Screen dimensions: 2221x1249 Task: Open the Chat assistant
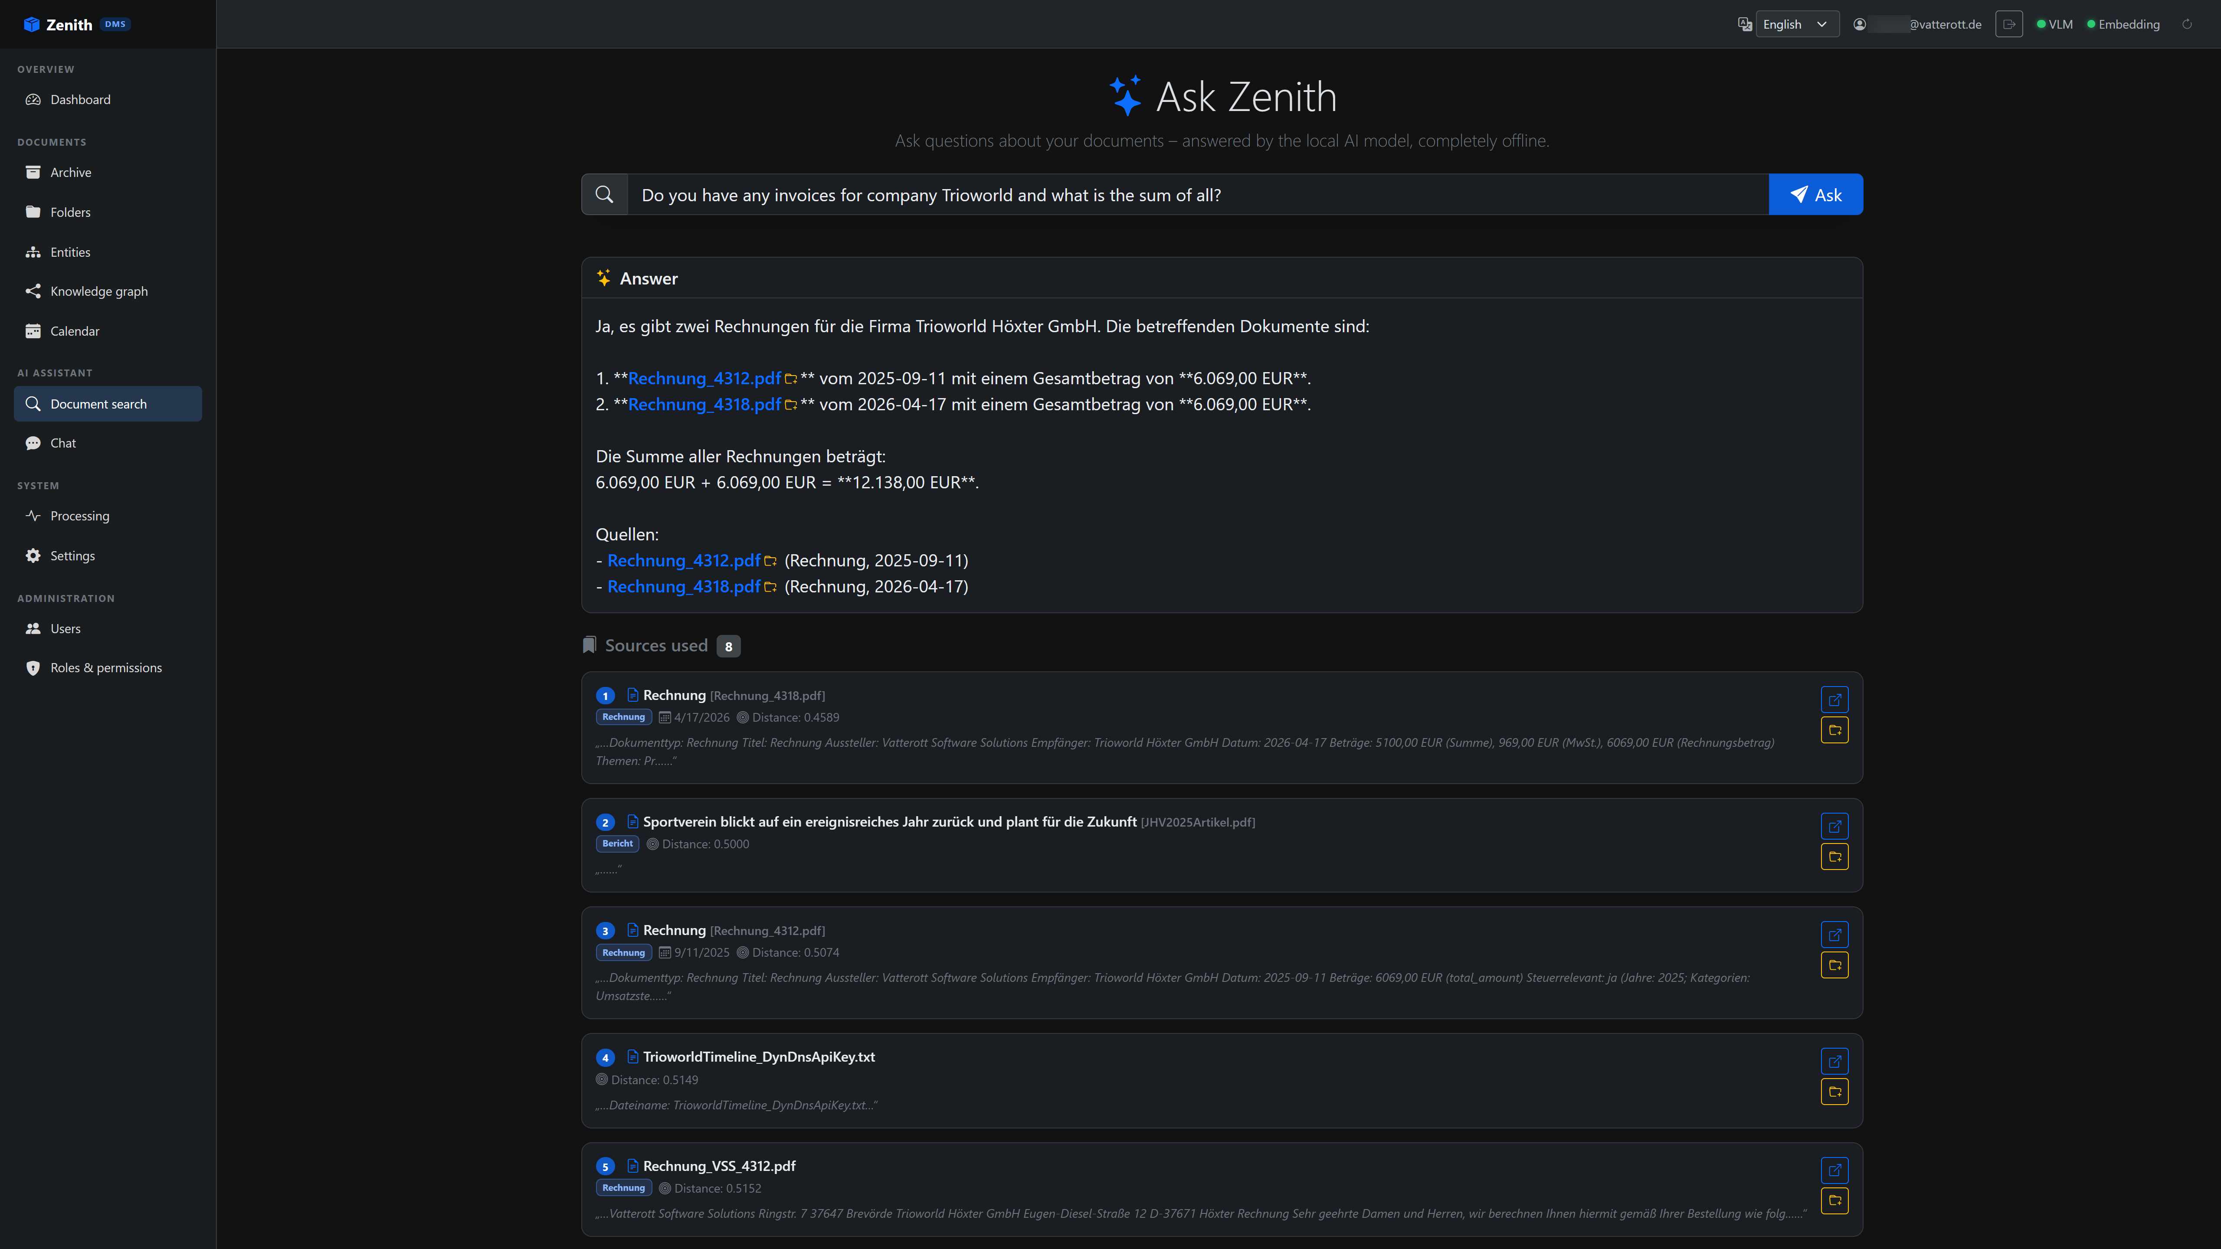(108, 443)
